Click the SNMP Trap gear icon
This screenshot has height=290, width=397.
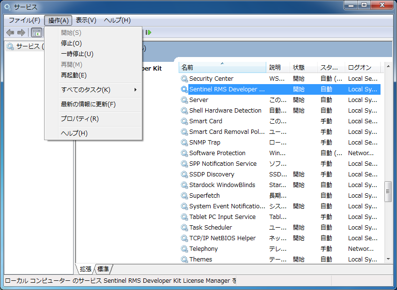(x=184, y=143)
